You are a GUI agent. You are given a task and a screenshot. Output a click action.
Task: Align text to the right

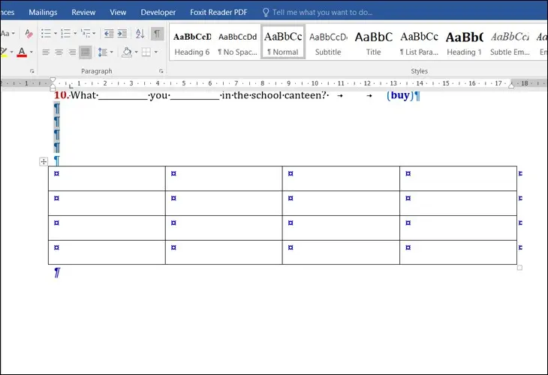(72, 52)
